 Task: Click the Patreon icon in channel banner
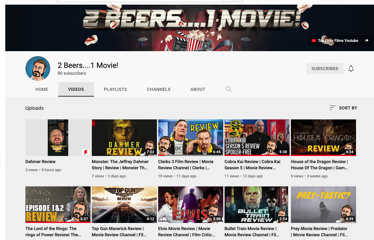(367, 41)
